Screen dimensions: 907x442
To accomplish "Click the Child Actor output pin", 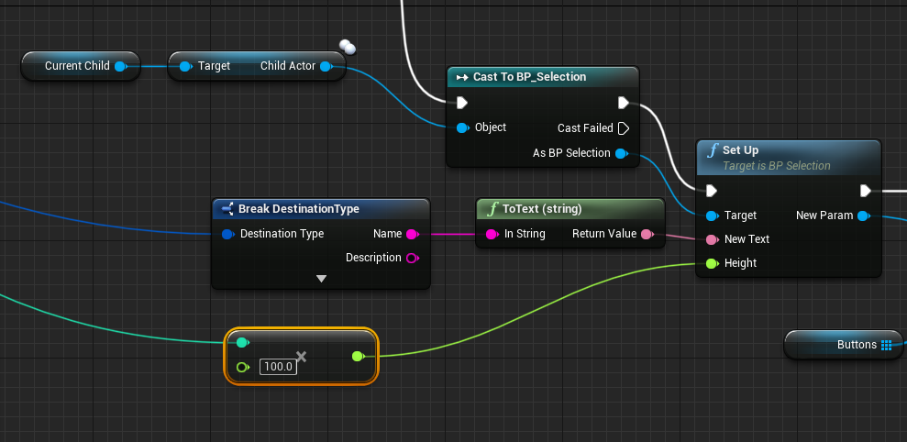I will point(326,66).
